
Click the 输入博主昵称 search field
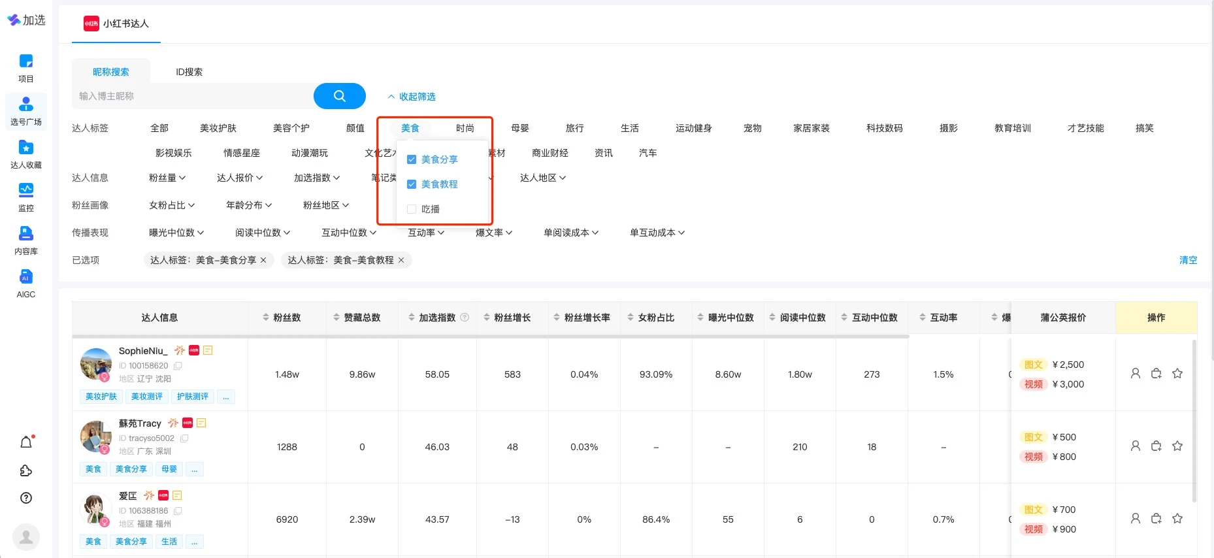coord(193,96)
